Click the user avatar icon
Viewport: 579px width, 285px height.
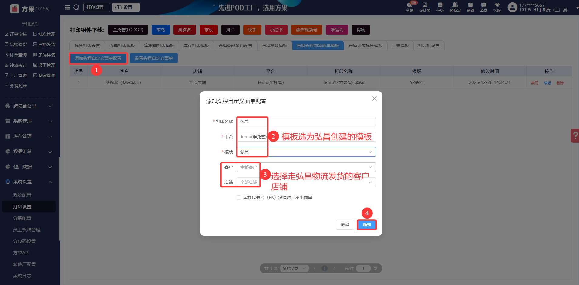point(512,7)
